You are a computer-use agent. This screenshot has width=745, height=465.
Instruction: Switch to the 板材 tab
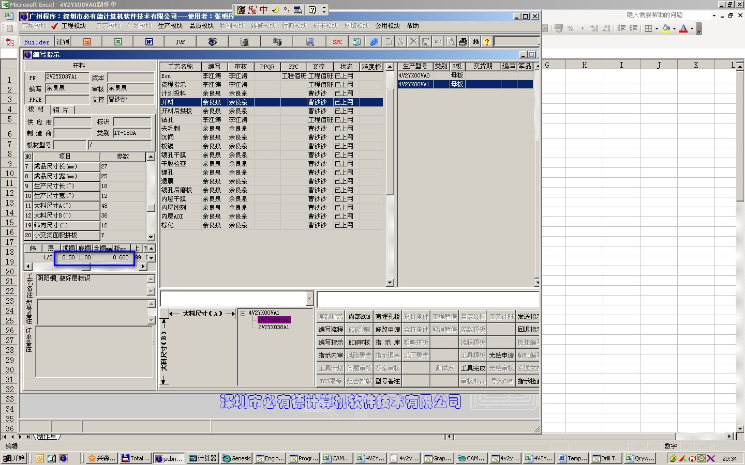36,109
